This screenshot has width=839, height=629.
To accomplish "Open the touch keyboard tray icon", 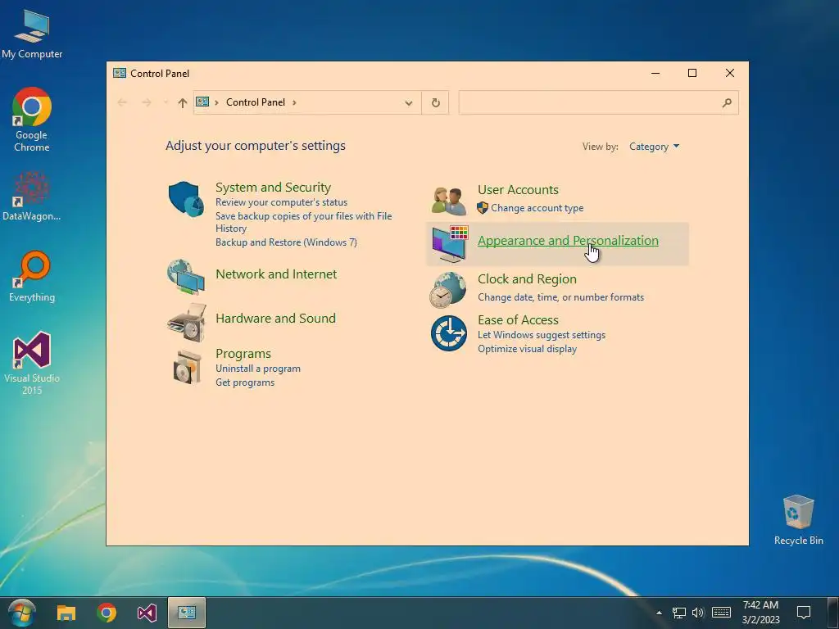I will (721, 613).
